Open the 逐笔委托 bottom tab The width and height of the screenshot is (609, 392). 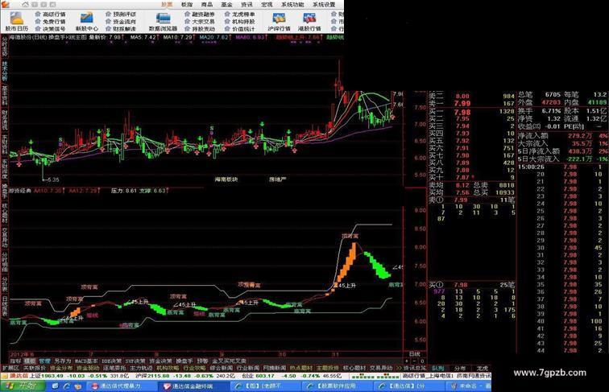114,368
